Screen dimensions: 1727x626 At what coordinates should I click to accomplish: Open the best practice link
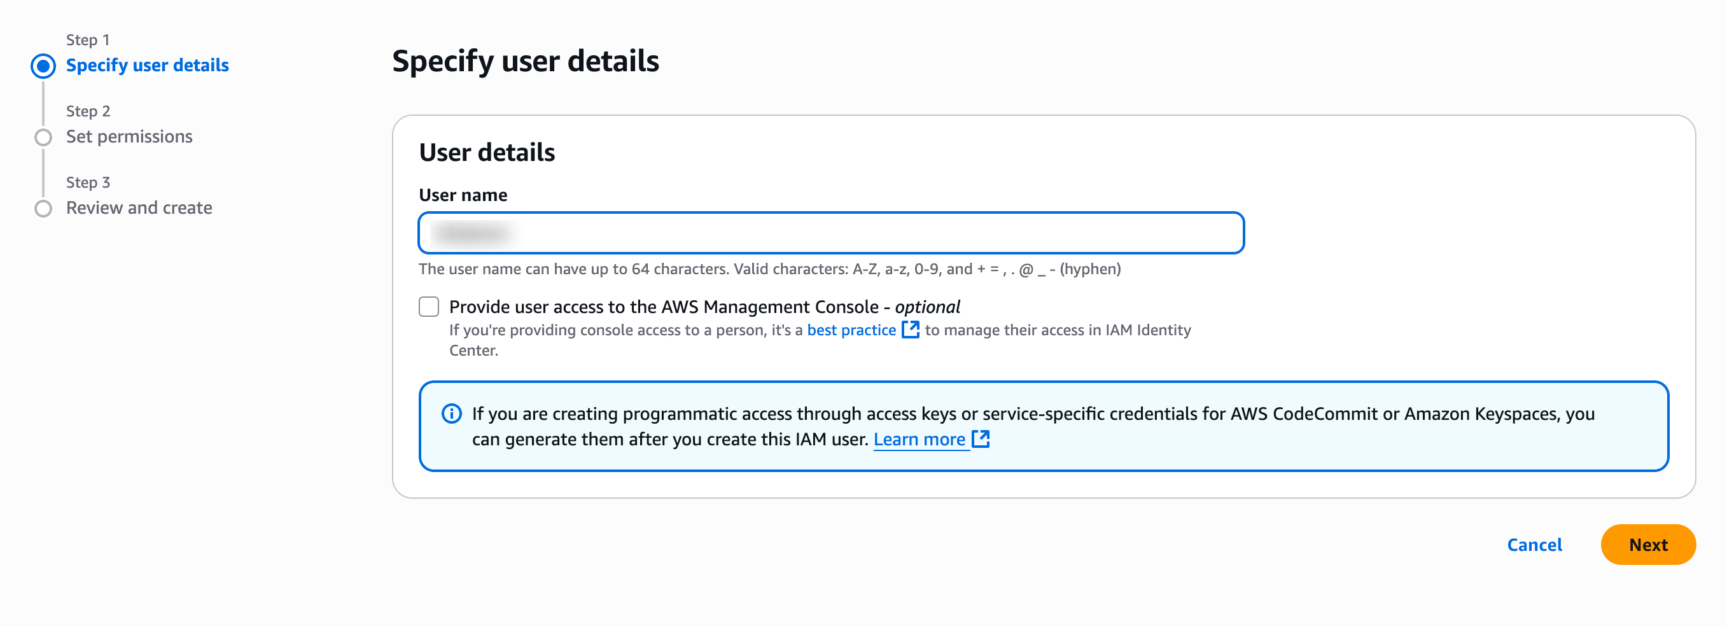tap(851, 330)
